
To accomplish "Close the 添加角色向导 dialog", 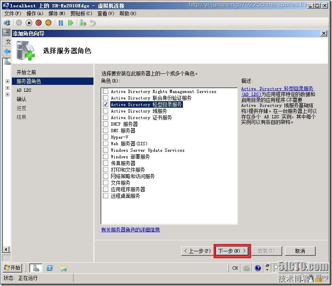I will coord(323,33).
